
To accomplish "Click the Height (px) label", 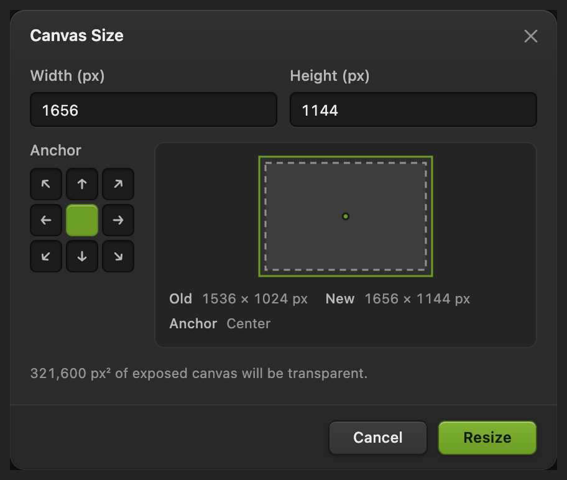I will [330, 76].
